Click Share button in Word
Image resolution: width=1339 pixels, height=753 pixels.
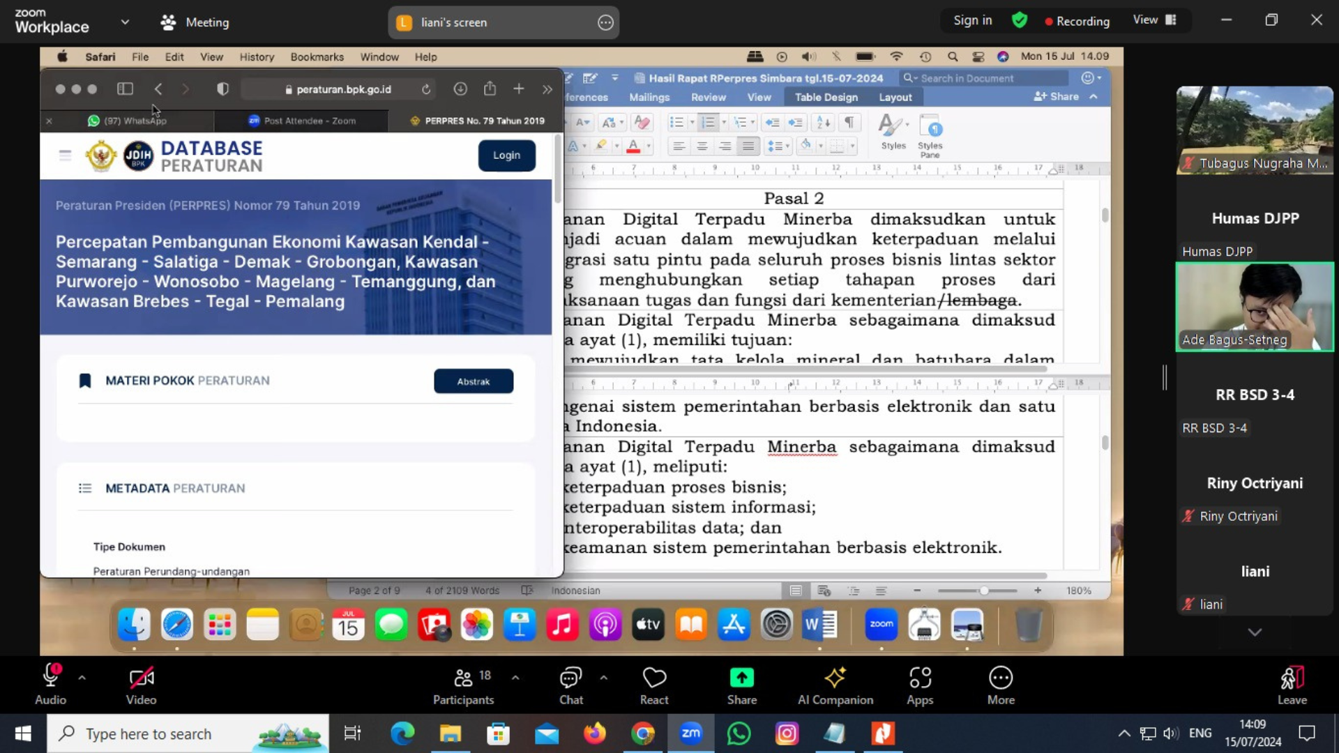point(1057,96)
